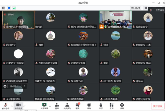
Task: Open chat with unread badge
Action: click(x=78, y=106)
